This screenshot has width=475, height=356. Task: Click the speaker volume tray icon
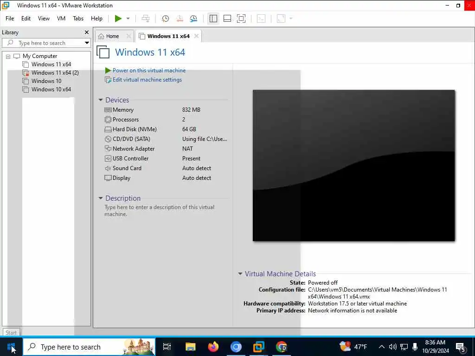[392, 347]
